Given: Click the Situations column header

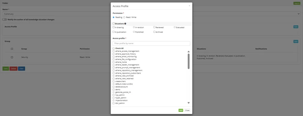Looking at the screenshot, I should [201, 49].
